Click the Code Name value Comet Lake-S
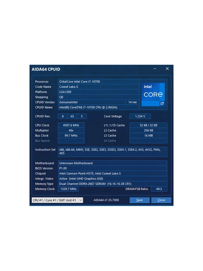The height and width of the screenshot is (271, 203). coord(98,87)
